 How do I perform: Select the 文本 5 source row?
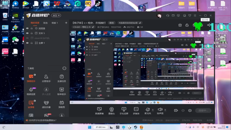click(x=46, y=33)
